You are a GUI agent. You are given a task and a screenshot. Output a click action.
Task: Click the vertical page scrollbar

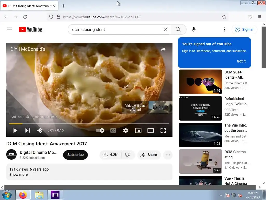(264, 47)
